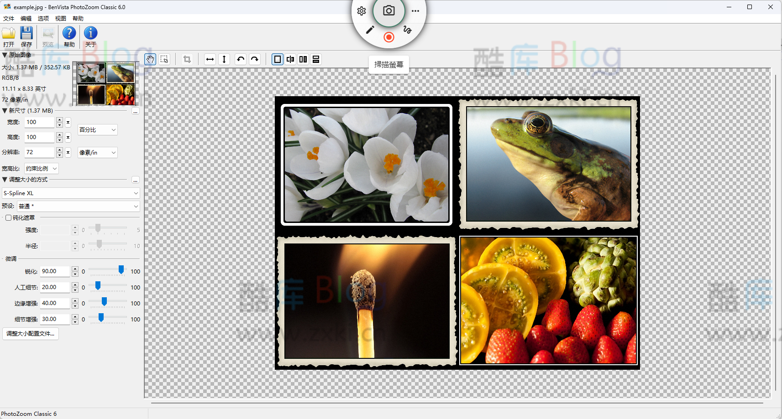Image resolution: width=782 pixels, height=419 pixels.
Task: Click the 调整大小配置文件... button
Action: point(31,334)
